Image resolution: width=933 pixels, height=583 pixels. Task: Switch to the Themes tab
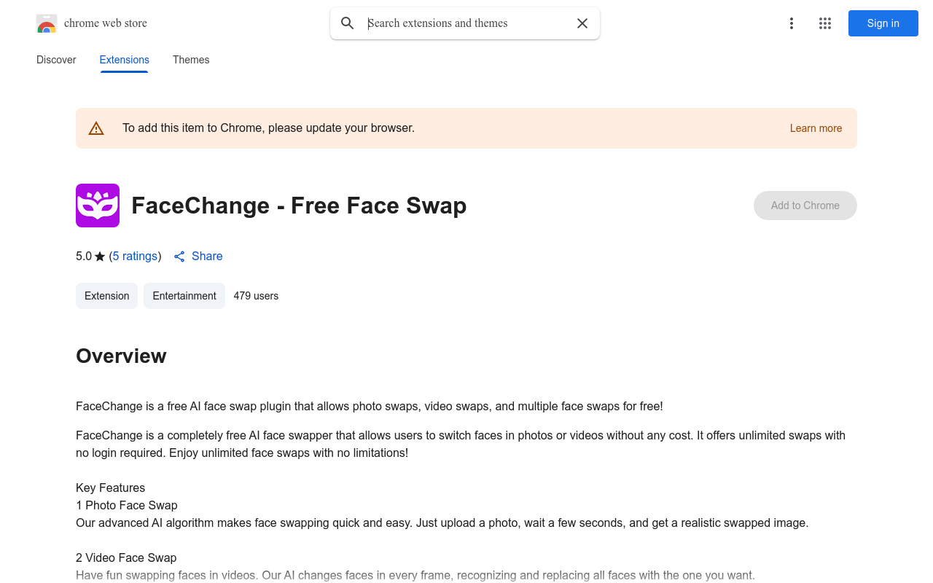(191, 60)
